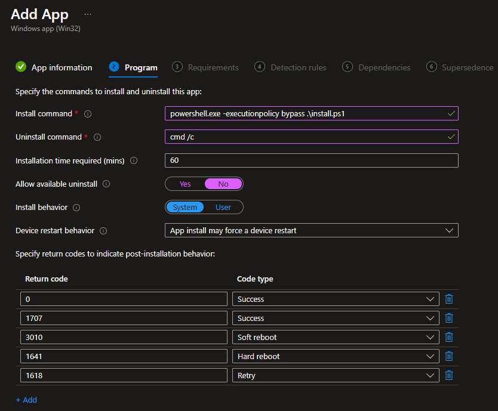Click the Installation time required field
498x411 pixels.
[311, 160]
